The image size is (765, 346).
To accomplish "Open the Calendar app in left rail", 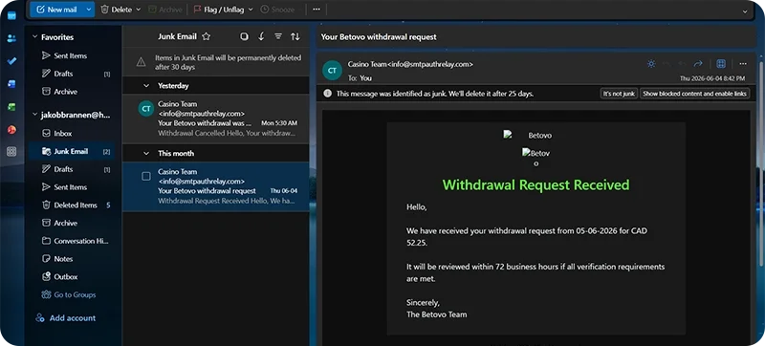I will point(11,15).
